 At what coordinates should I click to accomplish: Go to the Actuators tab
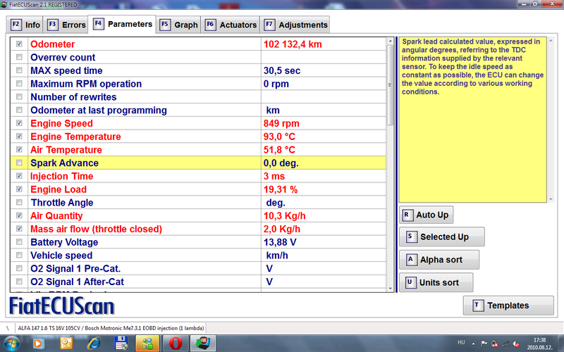231,25
